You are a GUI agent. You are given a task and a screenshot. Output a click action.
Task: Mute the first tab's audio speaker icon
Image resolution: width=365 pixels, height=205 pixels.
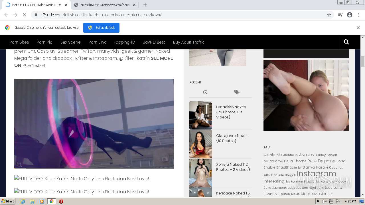(60, 5)
